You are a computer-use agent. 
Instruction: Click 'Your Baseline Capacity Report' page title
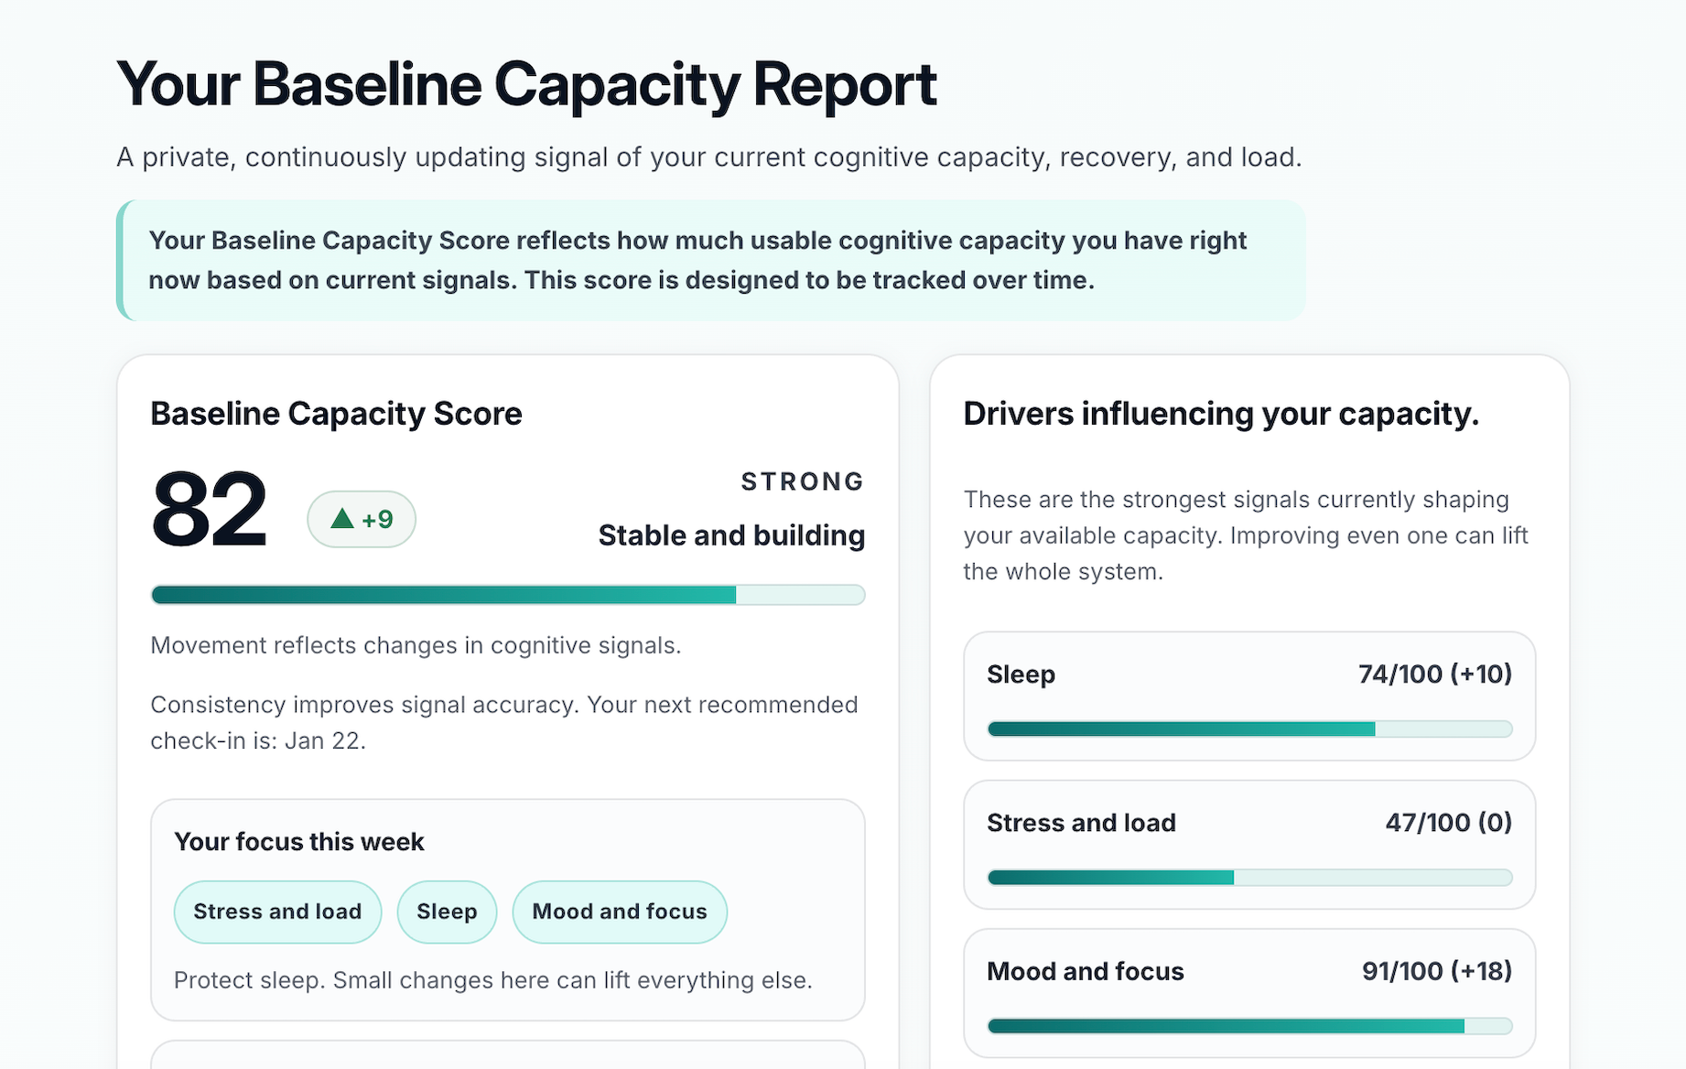[526, 84]
